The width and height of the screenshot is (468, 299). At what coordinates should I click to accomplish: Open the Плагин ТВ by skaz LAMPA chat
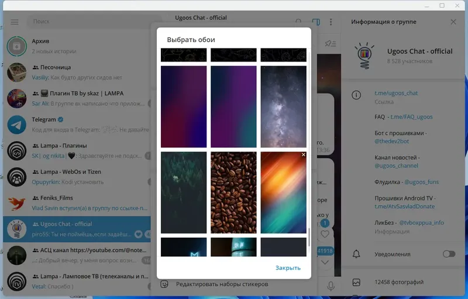pyautogui.click(x=77, y=98)
